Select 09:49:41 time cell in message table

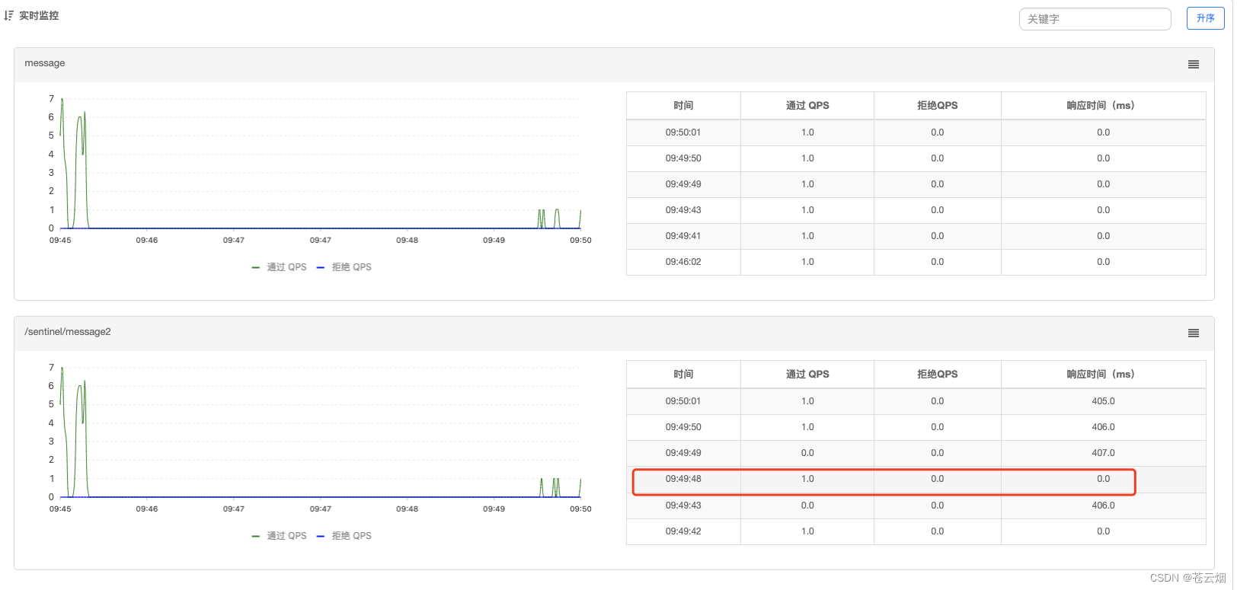point(683,236)
